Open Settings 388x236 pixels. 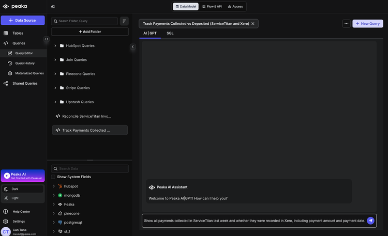[19, 222]
